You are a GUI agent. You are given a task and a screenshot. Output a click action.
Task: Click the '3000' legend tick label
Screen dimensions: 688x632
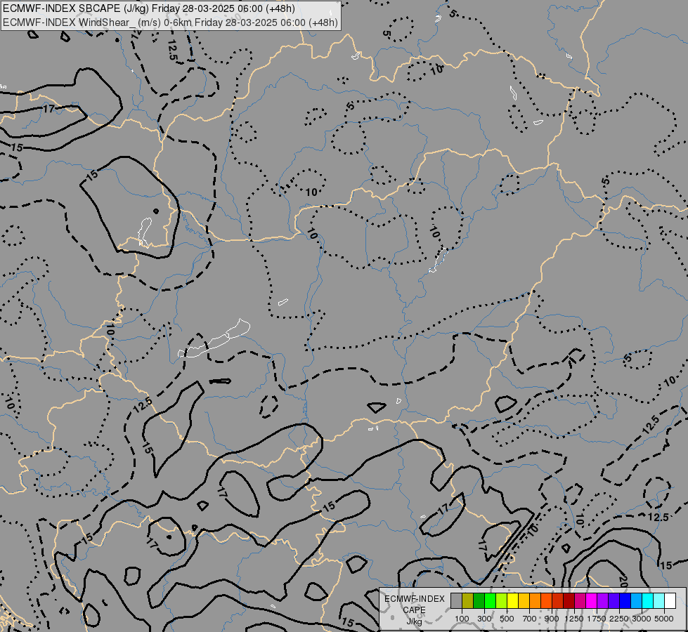tap(642, 619)
